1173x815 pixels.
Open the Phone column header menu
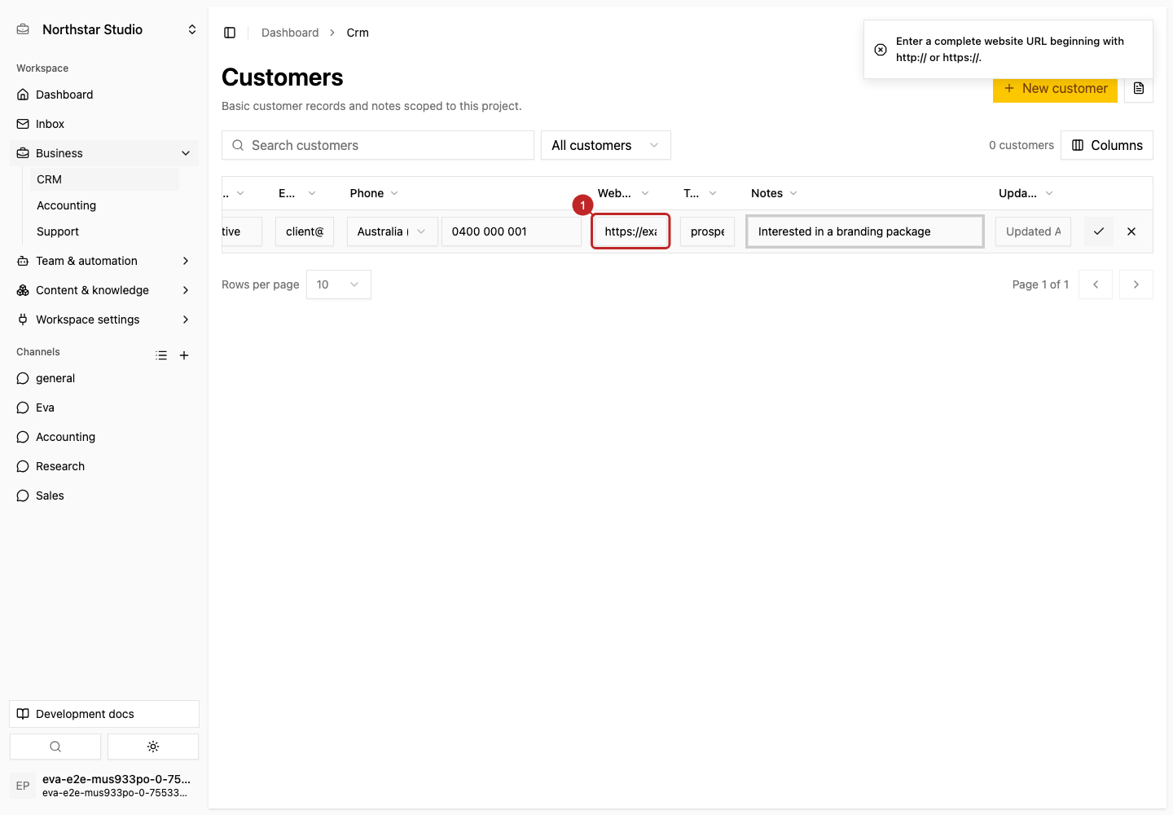click(x=375, y=193)
